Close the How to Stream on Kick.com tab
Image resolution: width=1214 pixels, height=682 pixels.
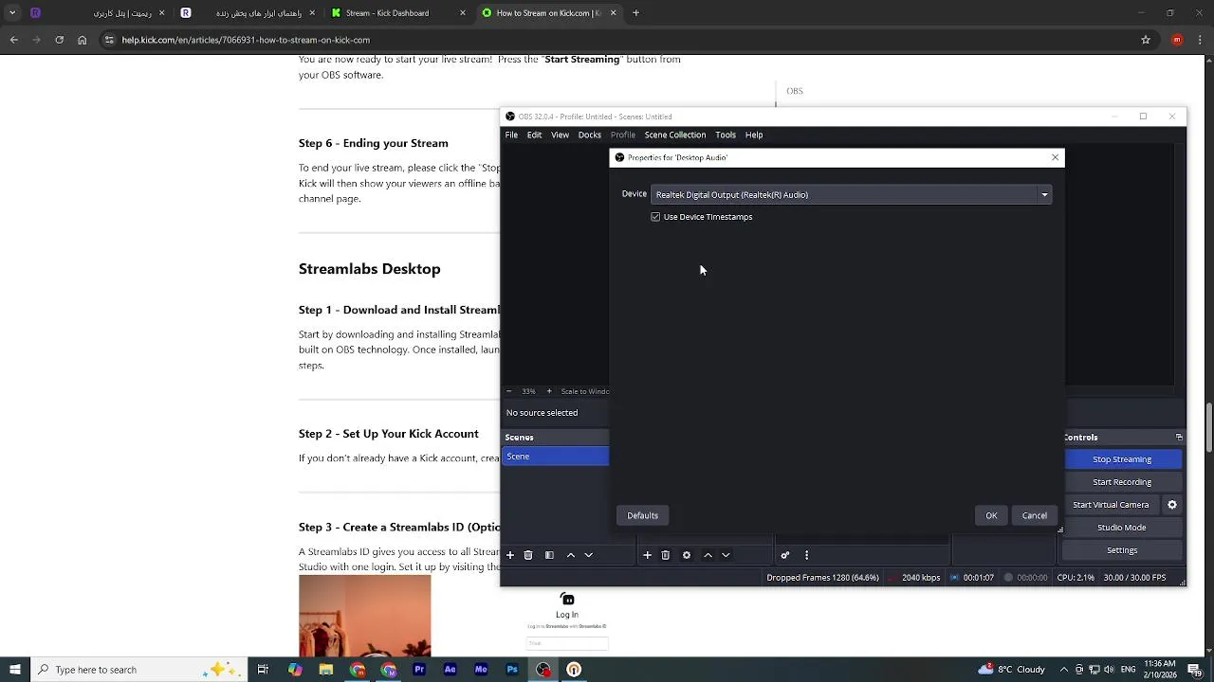(613, 13)
